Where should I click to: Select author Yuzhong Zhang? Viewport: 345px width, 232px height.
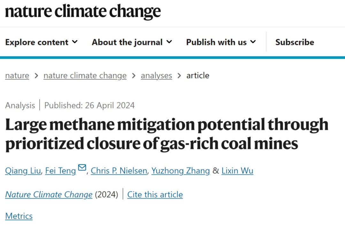pyautogui.click(x=180, y=171)
